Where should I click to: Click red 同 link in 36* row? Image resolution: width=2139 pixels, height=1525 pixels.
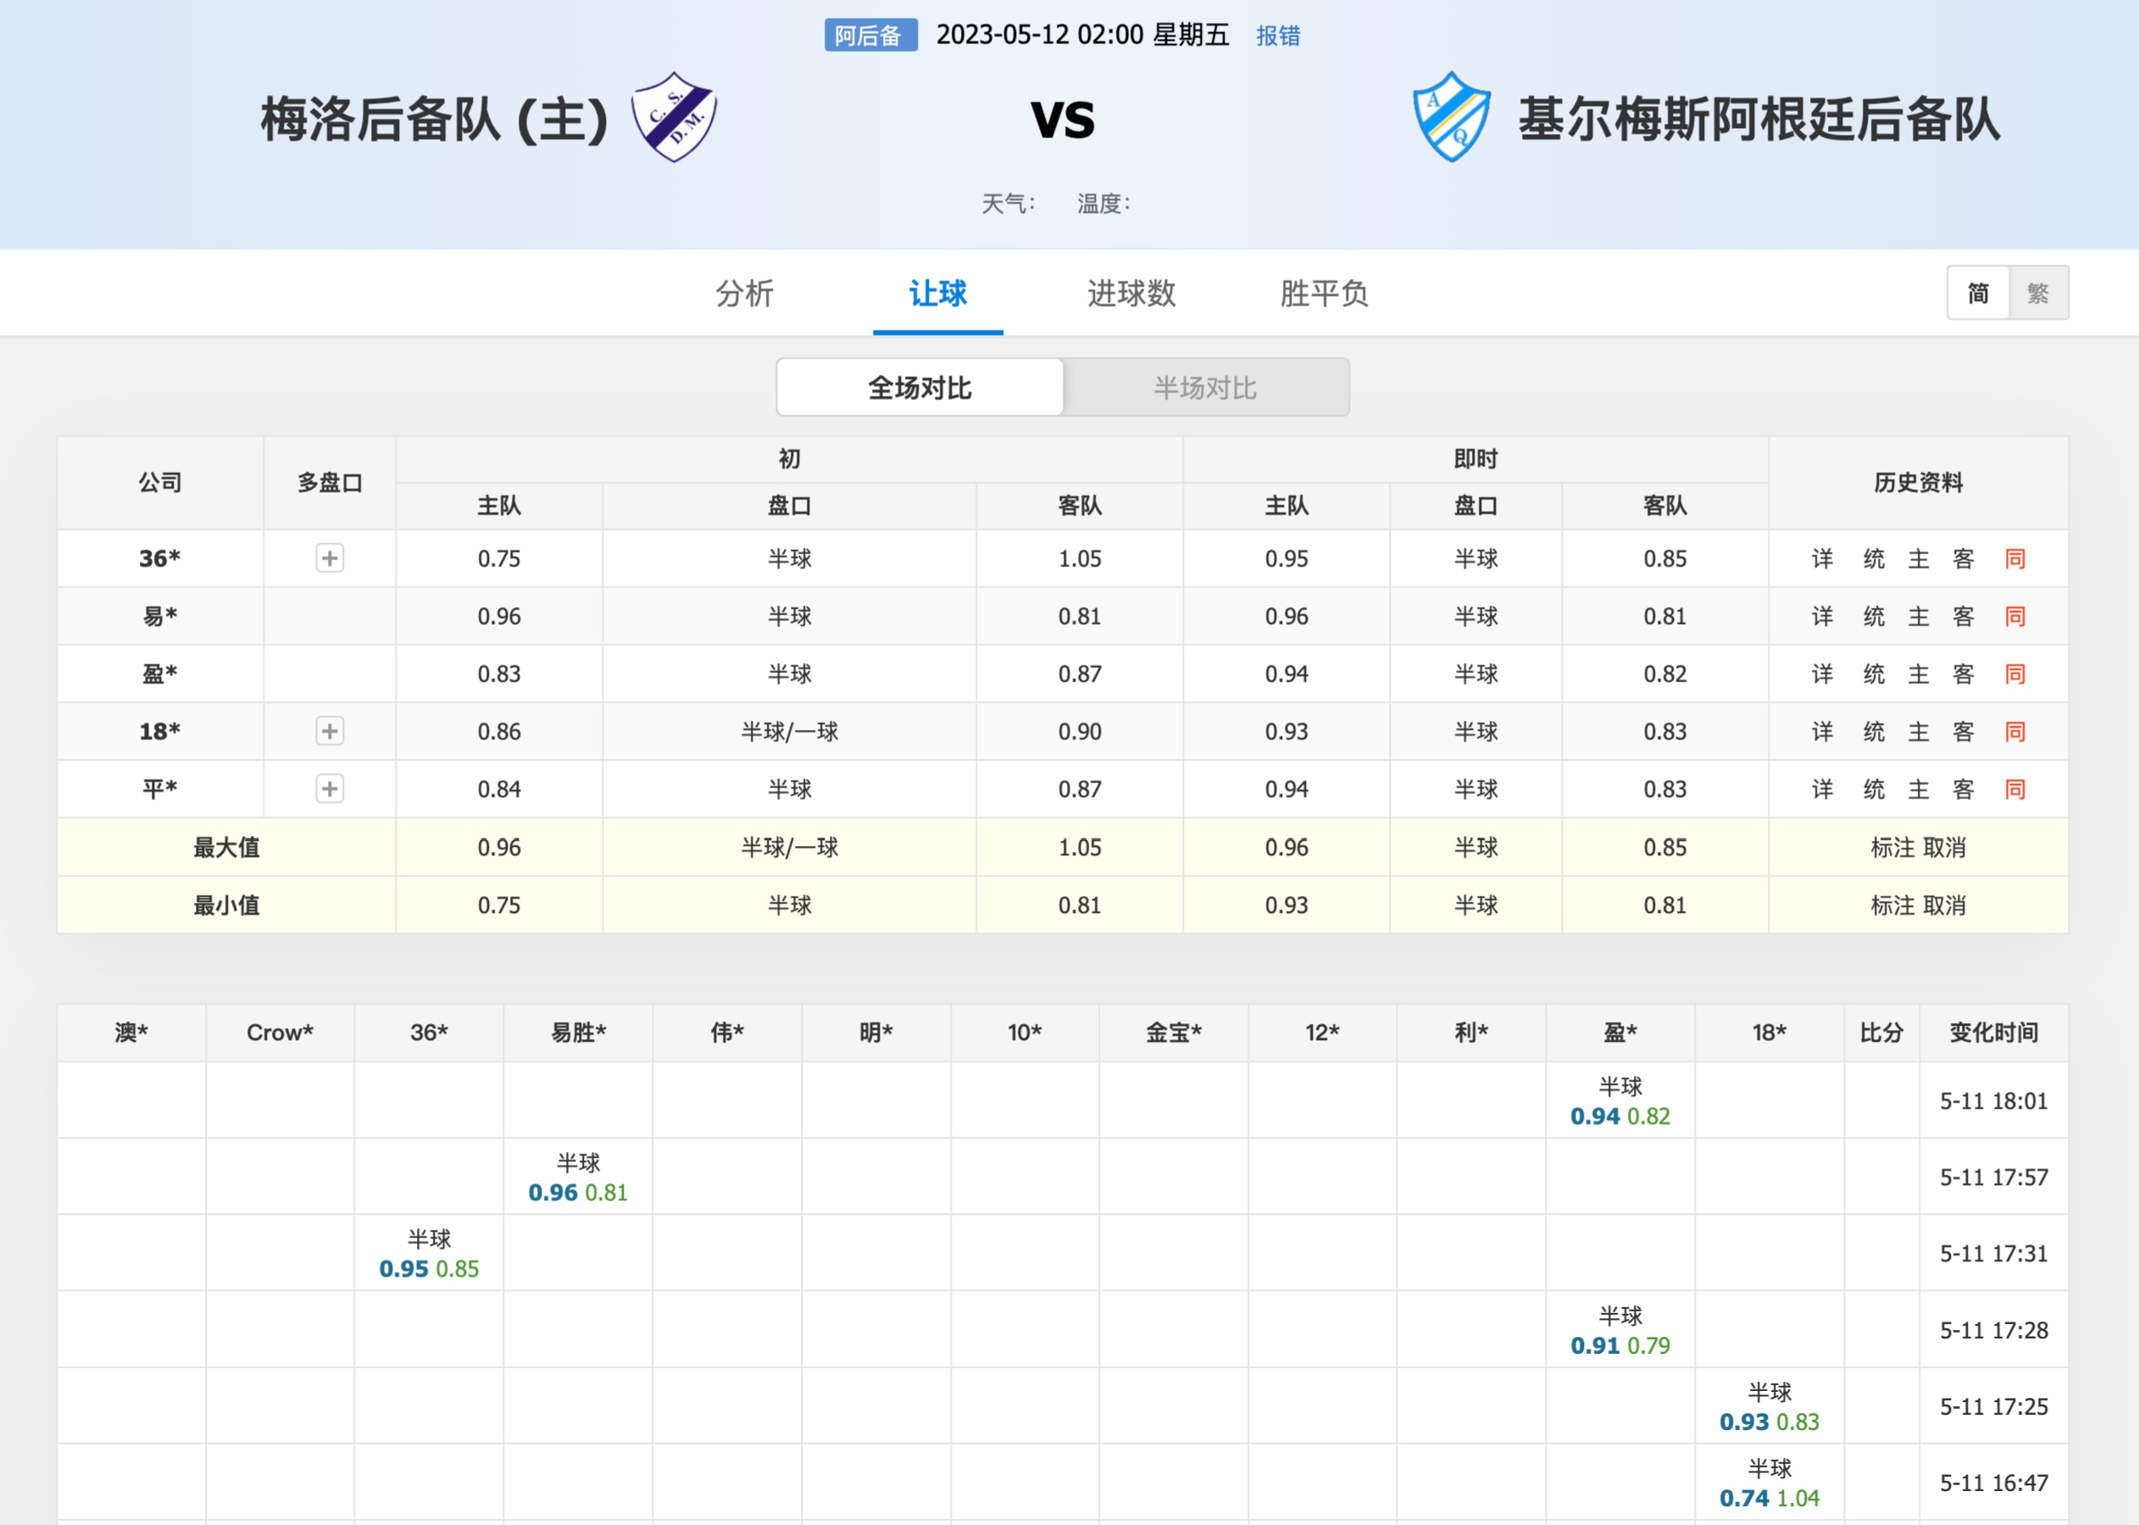point(2015,559)
